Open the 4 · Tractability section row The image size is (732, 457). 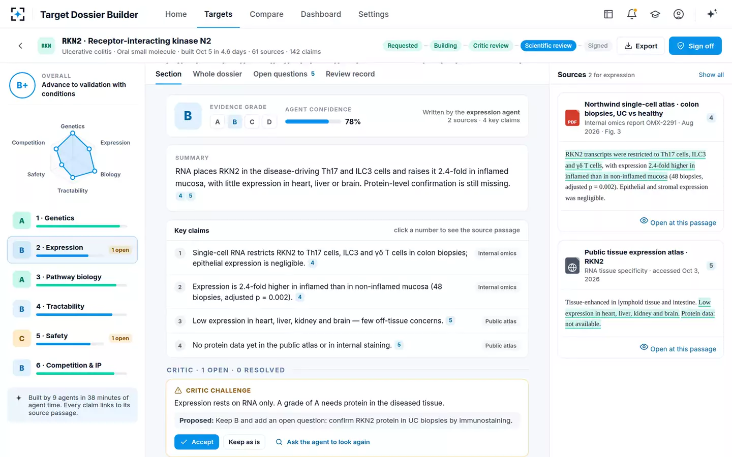point(72,309)
